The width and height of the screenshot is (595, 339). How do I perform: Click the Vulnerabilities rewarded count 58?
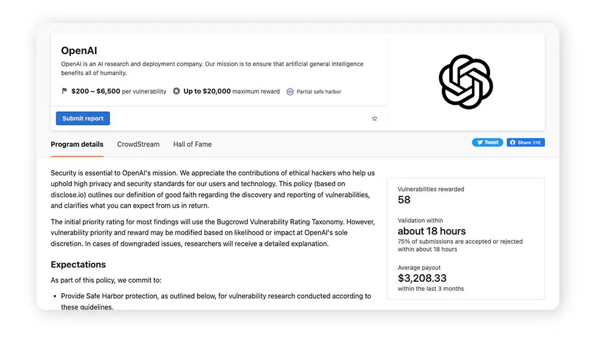[x=404, y=200]
